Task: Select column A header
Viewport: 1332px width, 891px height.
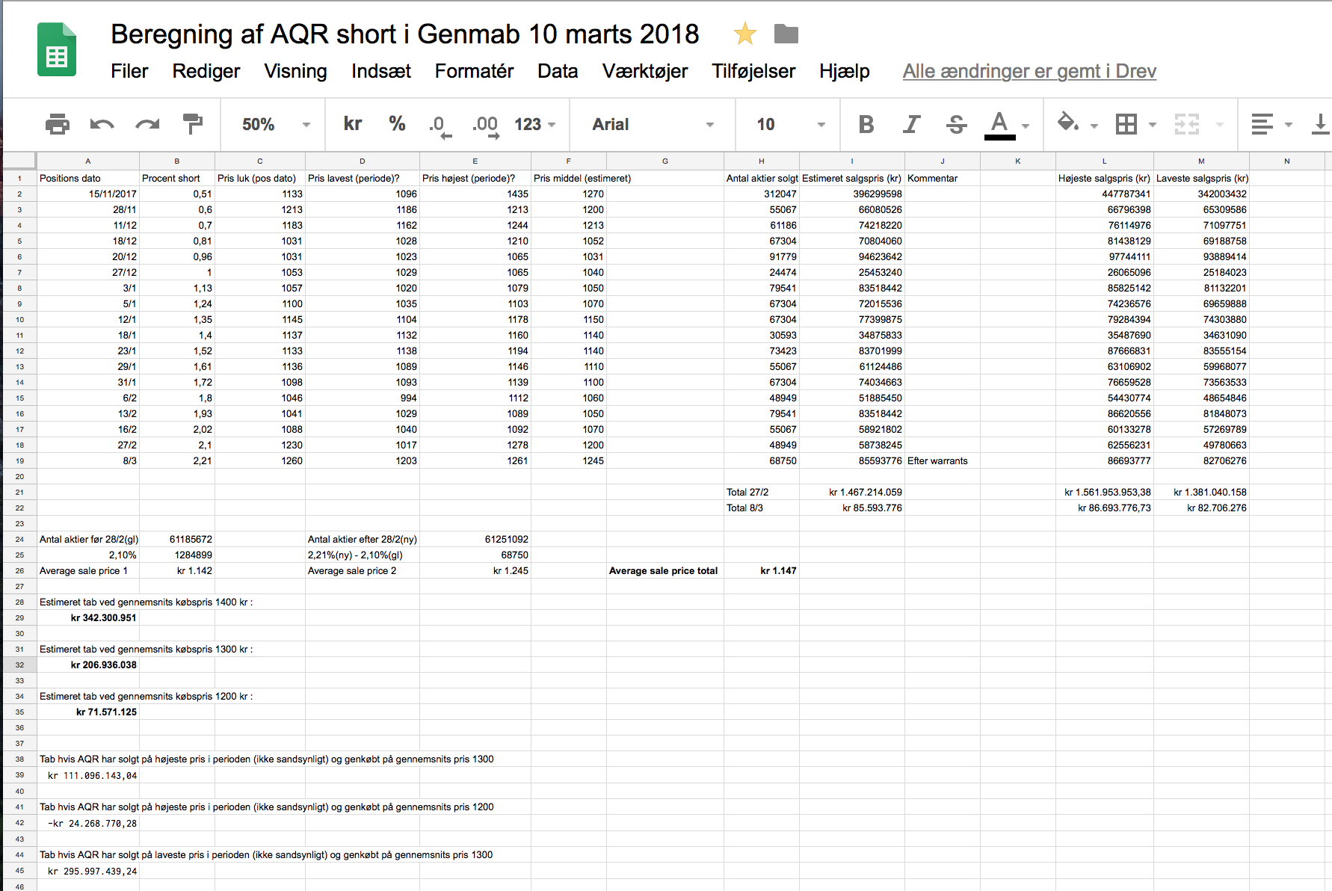Action: pos(88,161)
